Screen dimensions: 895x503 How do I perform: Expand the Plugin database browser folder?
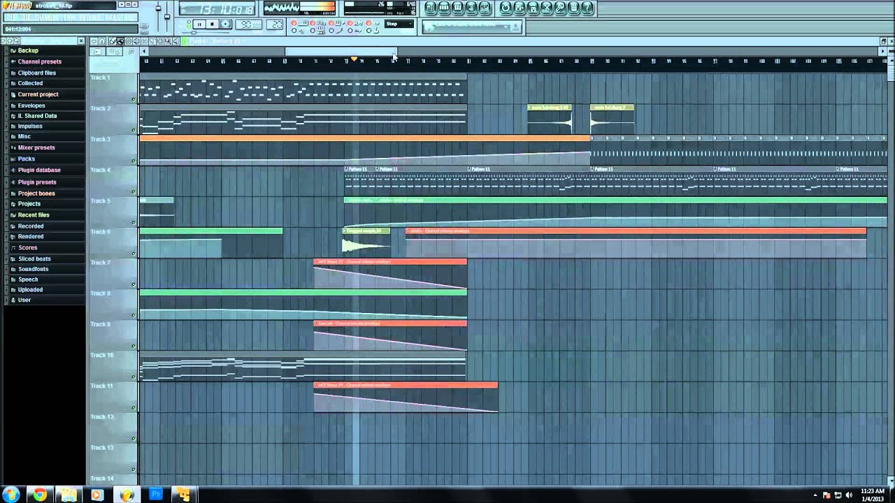pos(39,170)
